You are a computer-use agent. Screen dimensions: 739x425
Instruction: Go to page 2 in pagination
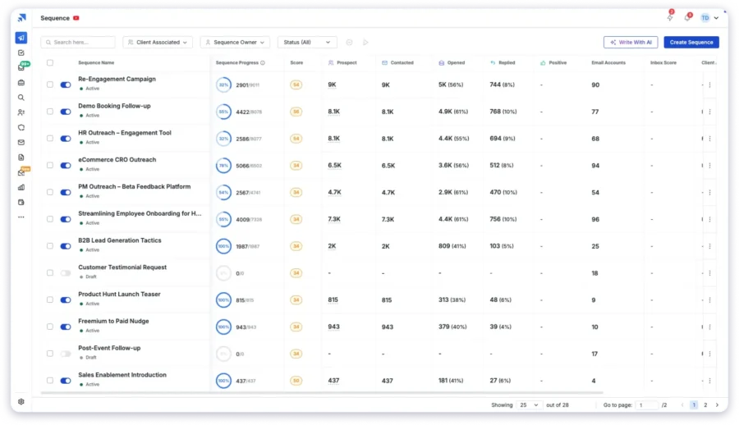tap(705, 405)
